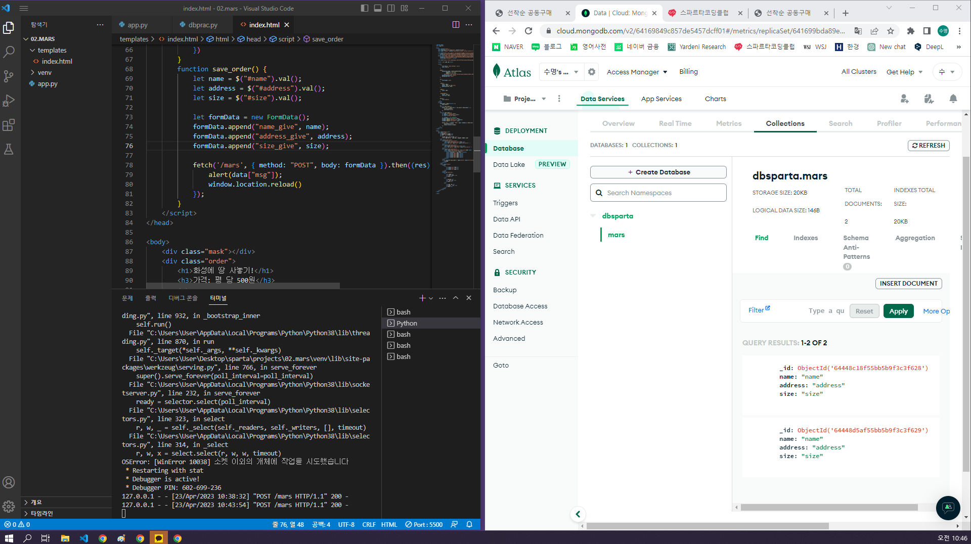
Task: Open Network Access in the Atlas sidebar
Action: point(518,323)
